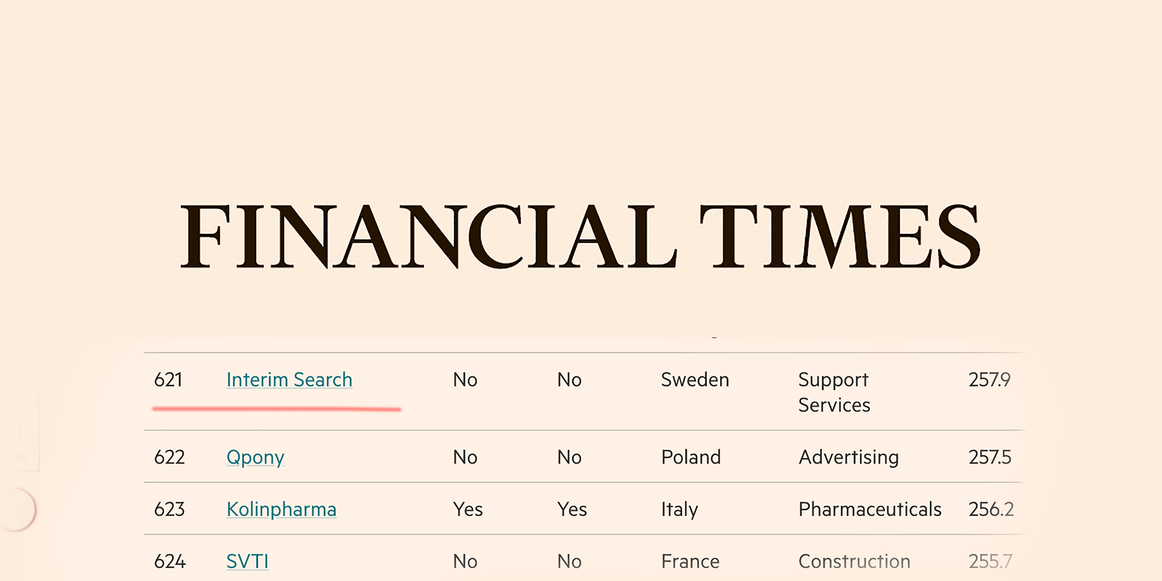The image size is (1162, 581).
Task: Click the Poland country cell
Action: tap(691, 457)
